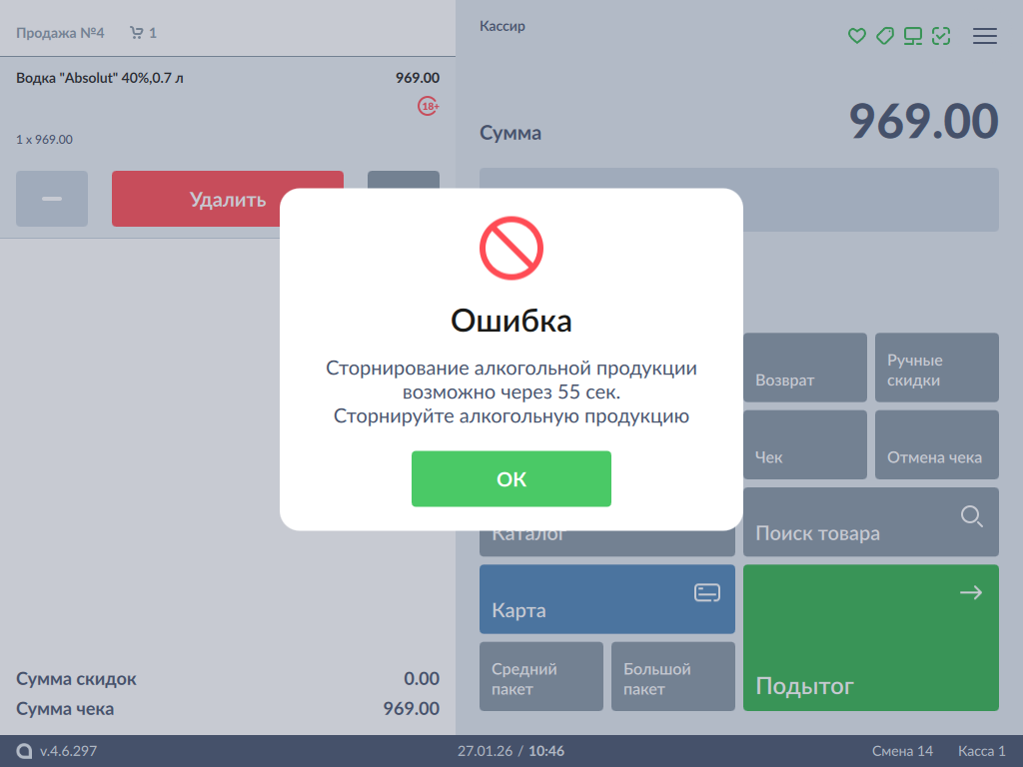Click the green heart loyalty icon
The image size is (1023, 767).
coord(856,36)
